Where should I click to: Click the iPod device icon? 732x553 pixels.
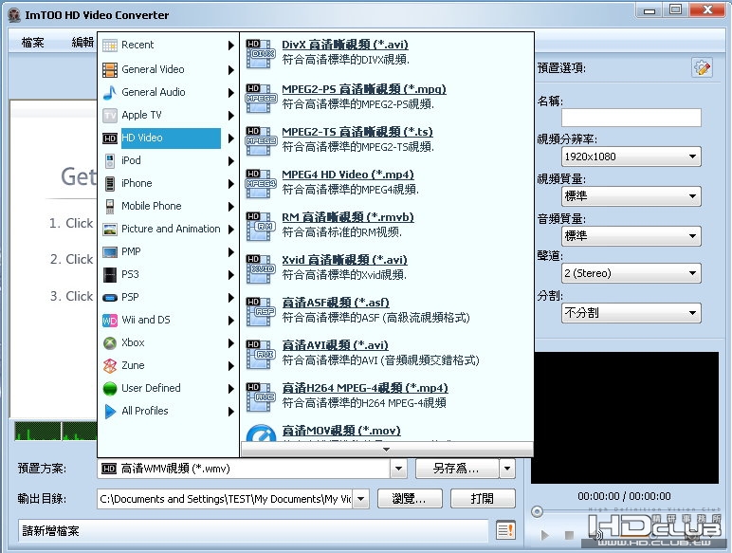click(x=110, y=161)
